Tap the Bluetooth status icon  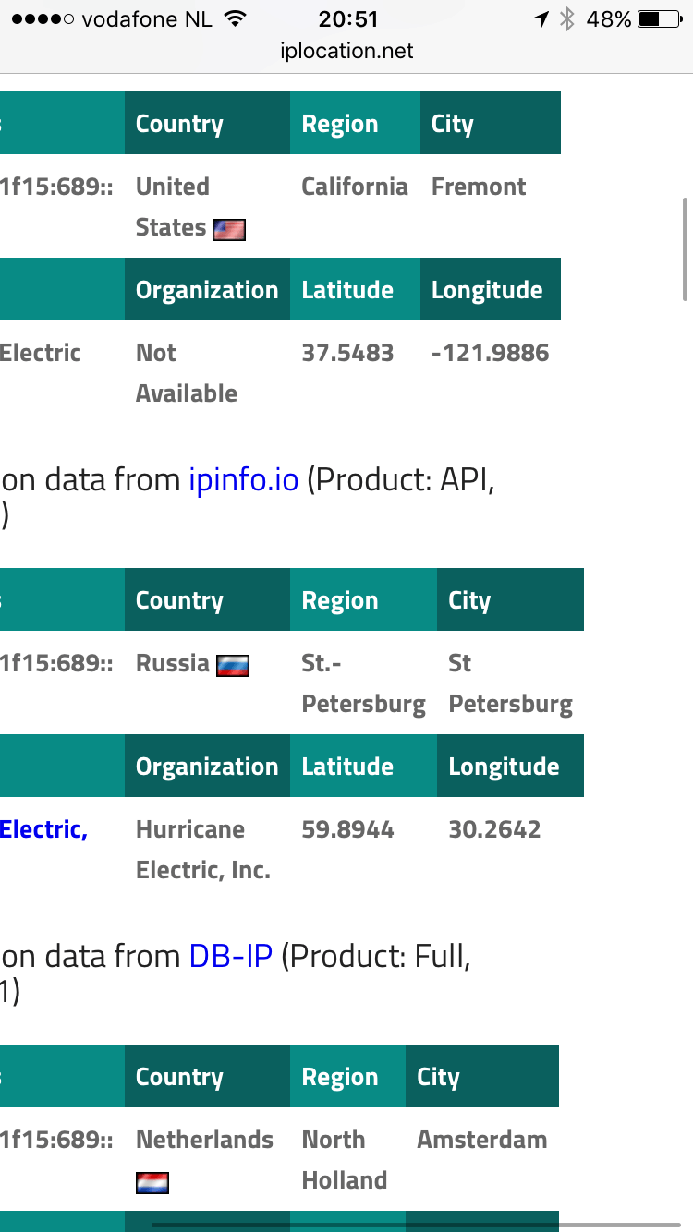pyautogui.click(x=567, y=19)
